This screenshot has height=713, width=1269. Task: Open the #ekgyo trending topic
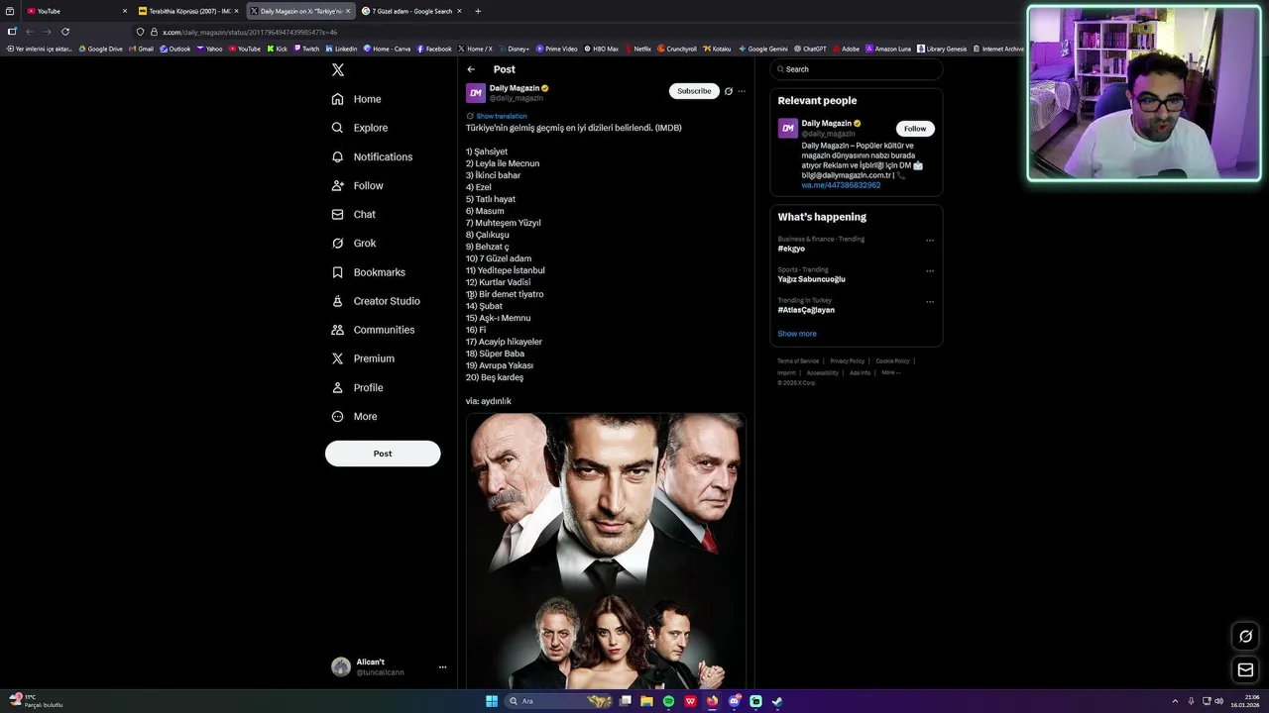[x=791, y=249]
